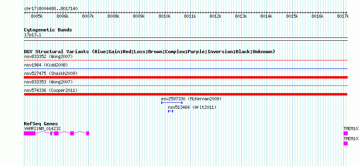The width and height of the screenshot is (359, 166).
Task: Click the 8016k ruler tick label
Action: (318, 16)
